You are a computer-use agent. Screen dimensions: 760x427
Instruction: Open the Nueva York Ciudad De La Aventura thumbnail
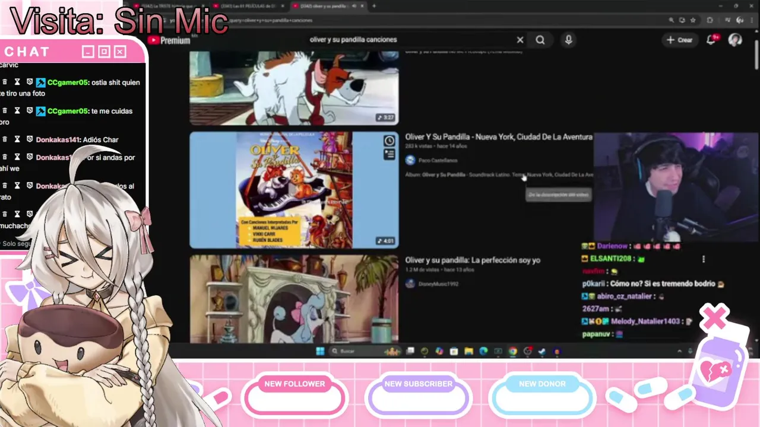pyautogui.click(x=294, y=190)
